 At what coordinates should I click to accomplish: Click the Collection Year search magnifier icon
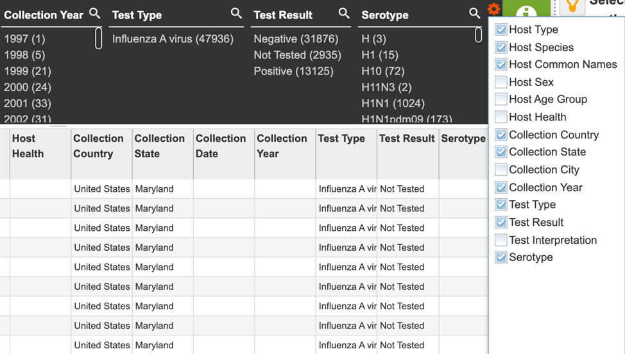(x=94, y=13)
